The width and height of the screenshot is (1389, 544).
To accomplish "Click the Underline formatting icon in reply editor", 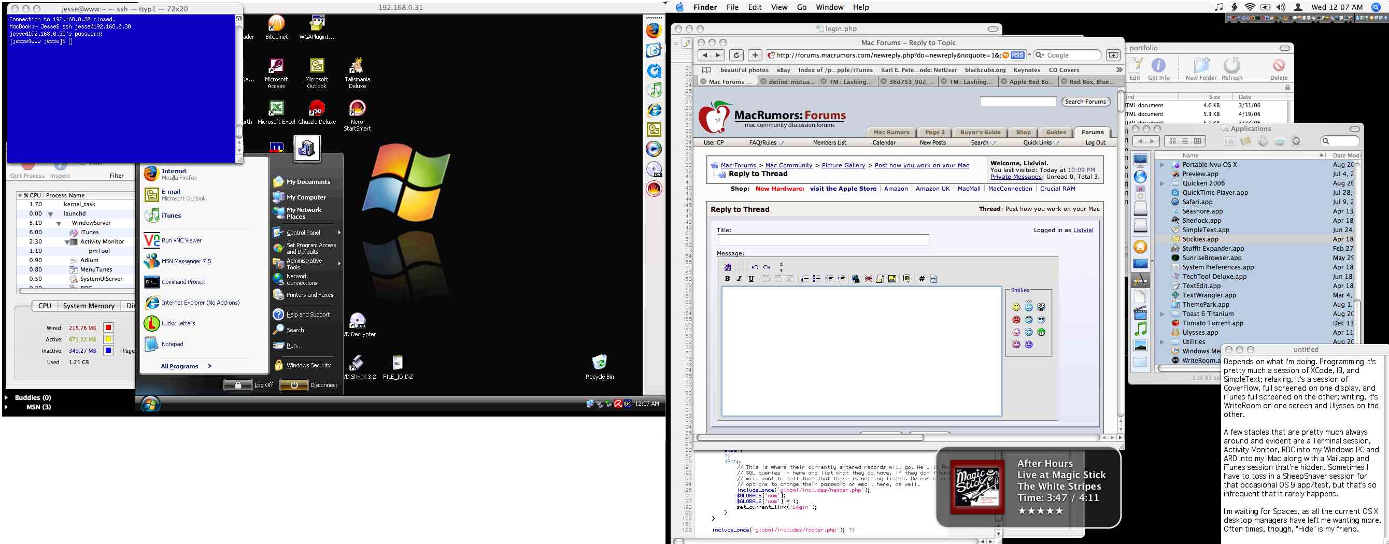I will click(x=751, y=279).
